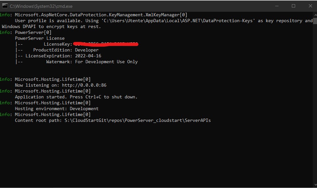Click the cmd icon in the title bar
The width and height of the screenshot is (317, 188).
pyautogui.click(x=5, y=6)
